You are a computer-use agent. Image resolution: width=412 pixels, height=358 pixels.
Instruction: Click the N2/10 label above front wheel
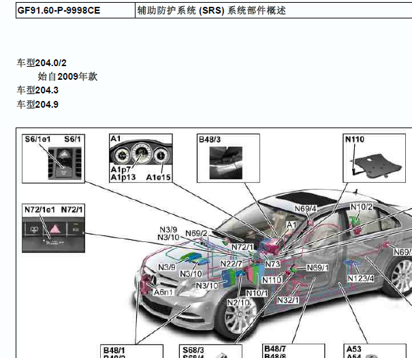tap(238, 303)
